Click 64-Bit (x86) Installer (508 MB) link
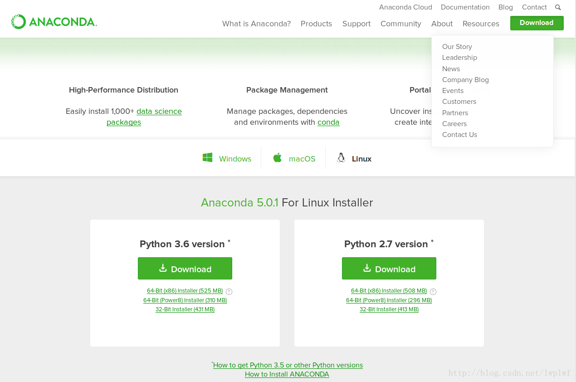576x382 pixels. [x=389, y=291]
